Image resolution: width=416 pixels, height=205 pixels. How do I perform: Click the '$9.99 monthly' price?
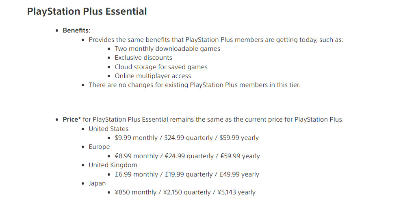(136, 138)
